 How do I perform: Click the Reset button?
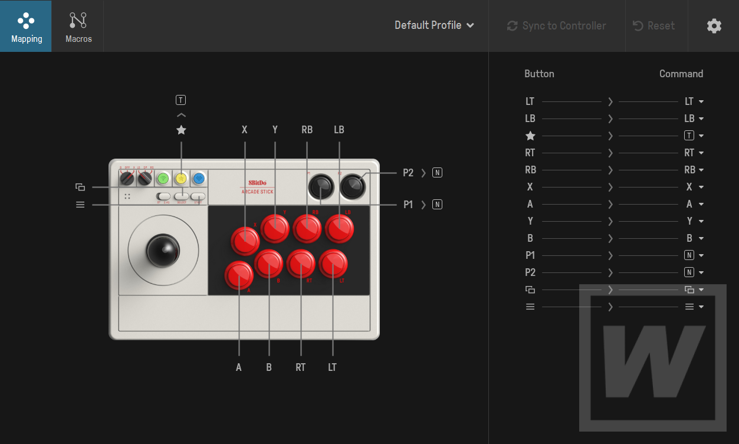tap(653, 26)
